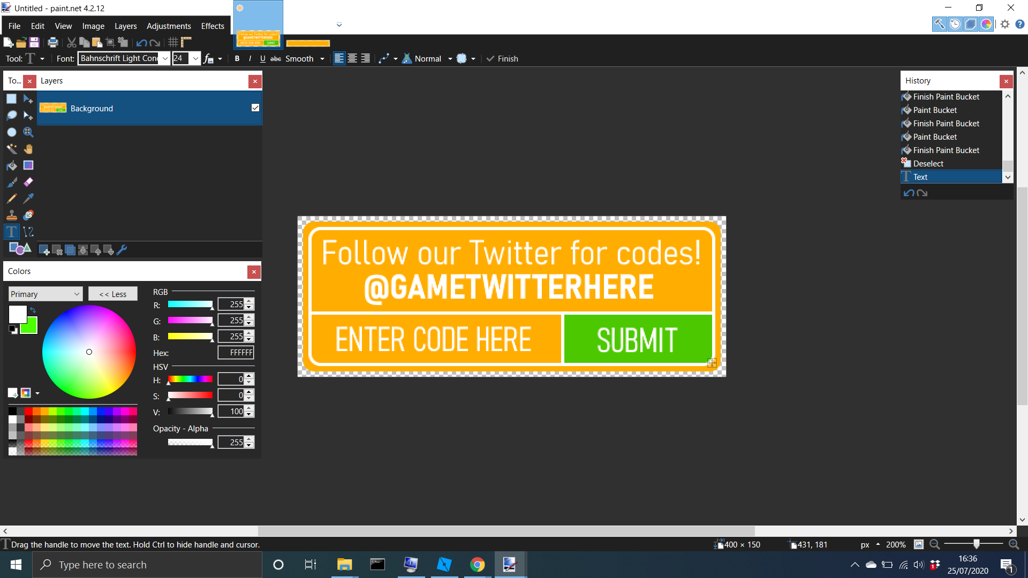Open the Effects menu

(x=213, y=26)
